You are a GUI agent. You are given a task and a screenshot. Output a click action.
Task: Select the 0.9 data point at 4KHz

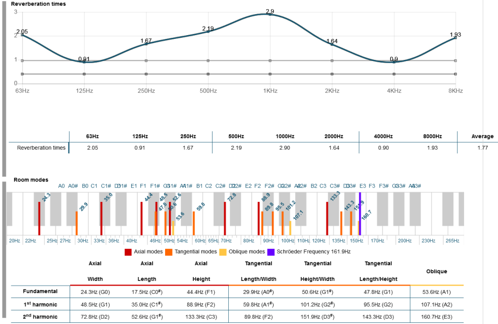394,62
